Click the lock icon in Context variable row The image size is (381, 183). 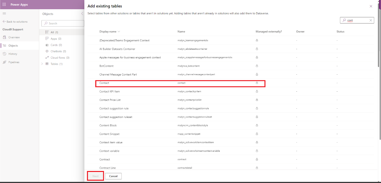[x=257, y=151]
